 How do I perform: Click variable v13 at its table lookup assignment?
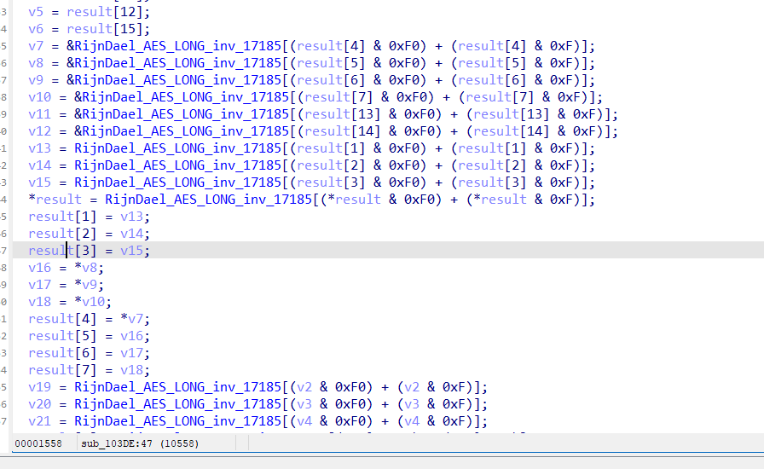(39, 148)
